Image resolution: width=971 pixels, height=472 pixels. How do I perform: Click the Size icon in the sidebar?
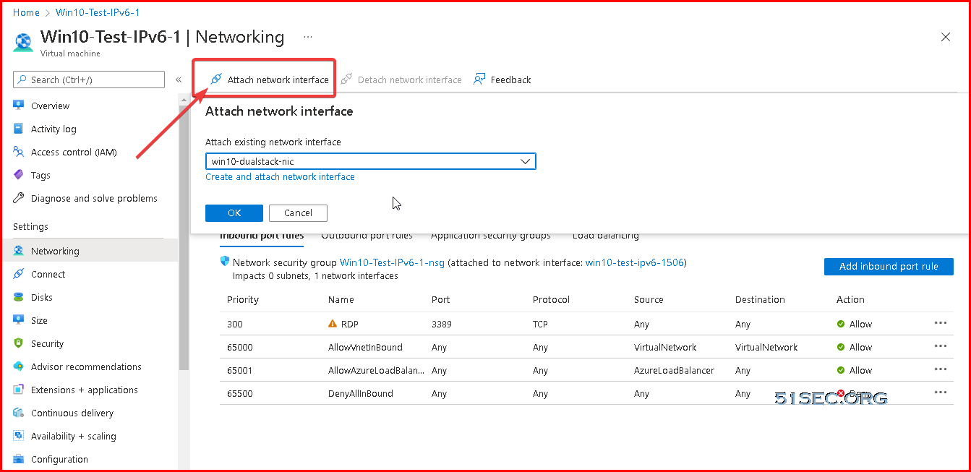point(19,320)
